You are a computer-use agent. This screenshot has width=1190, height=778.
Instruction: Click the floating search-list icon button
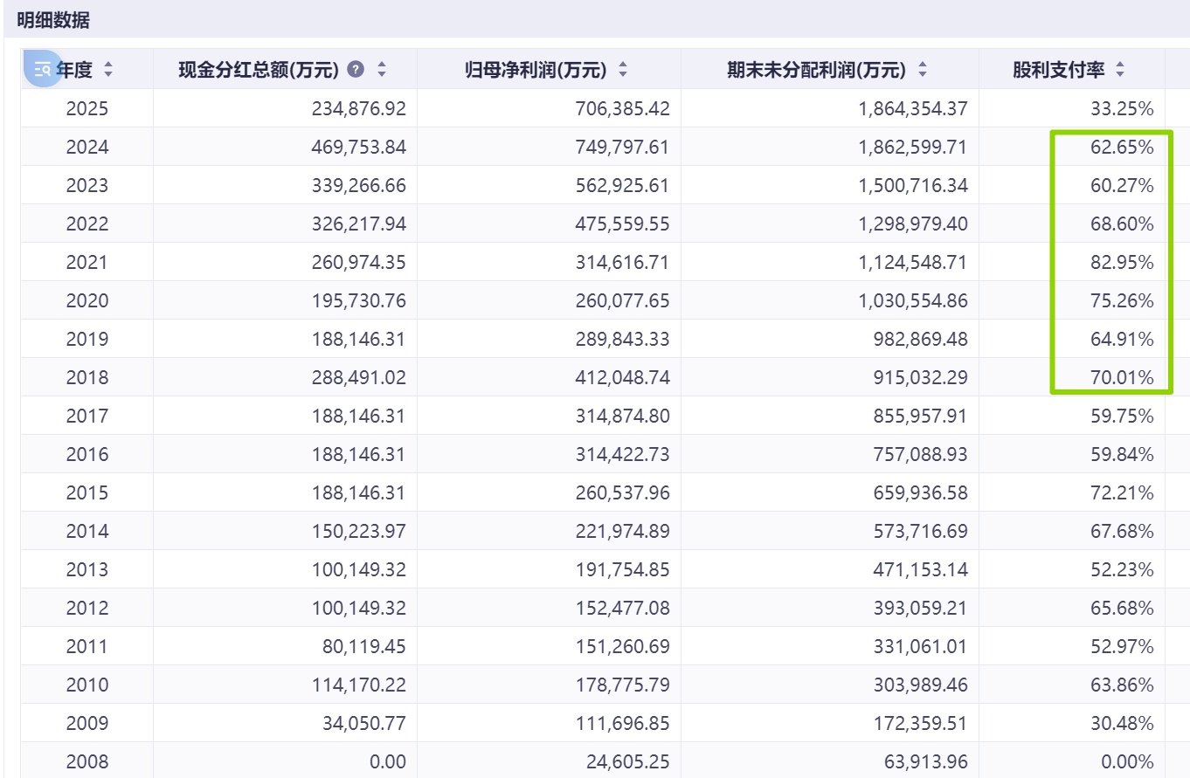click(x=43, y=68)
